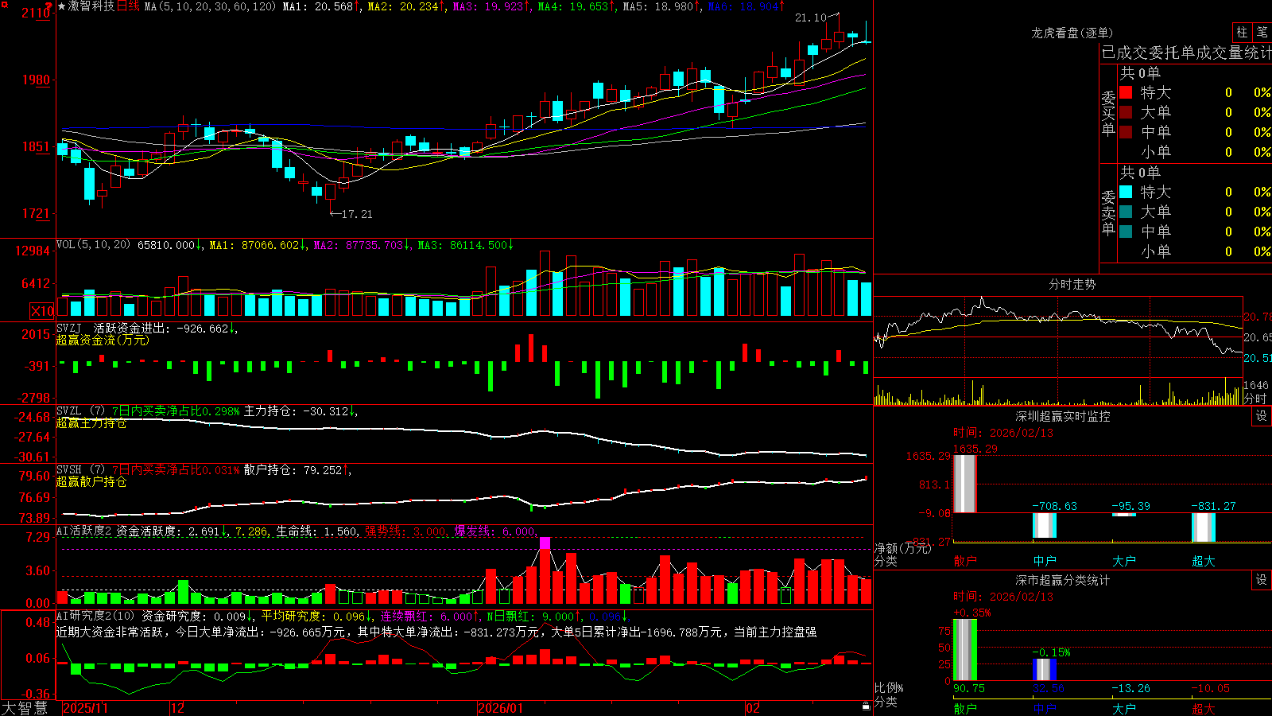This screenshot has height=716, width=1272.
Task: Click the 超赢资金流(万元) label
Action: click(103, 340)
